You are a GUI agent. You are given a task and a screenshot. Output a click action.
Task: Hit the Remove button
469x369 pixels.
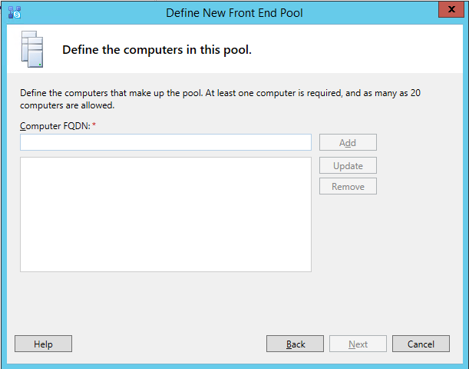[x=348, y=186]
